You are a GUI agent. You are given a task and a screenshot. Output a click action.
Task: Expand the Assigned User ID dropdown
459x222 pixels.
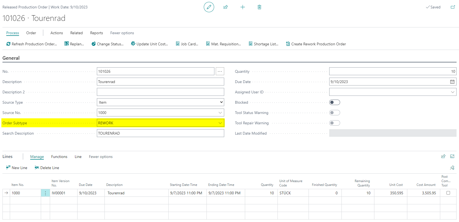452,92
